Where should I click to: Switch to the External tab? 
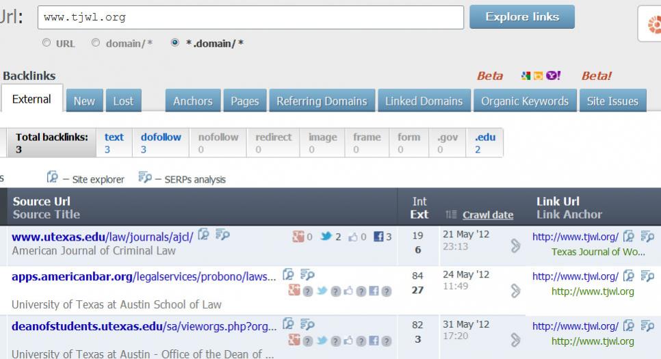point(31,98)
